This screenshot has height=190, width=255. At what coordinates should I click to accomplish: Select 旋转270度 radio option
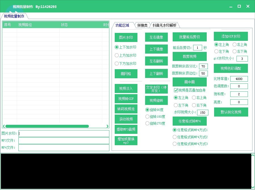click(x=155, y=123)
